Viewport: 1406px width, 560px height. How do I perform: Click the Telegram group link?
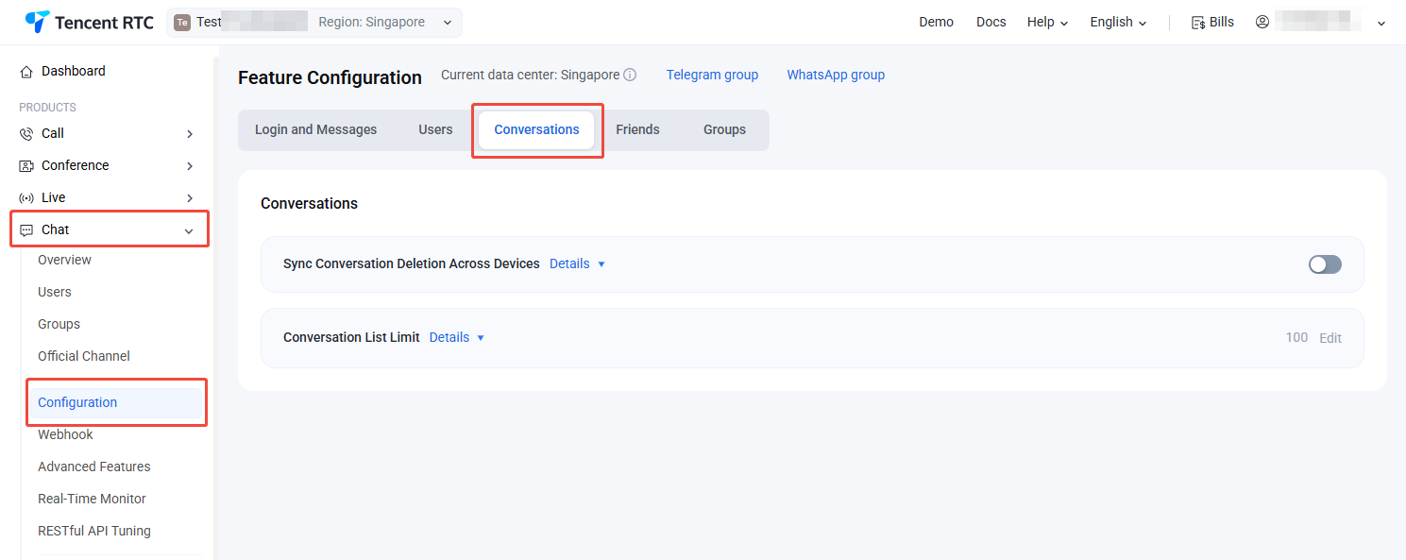[712, 75]
